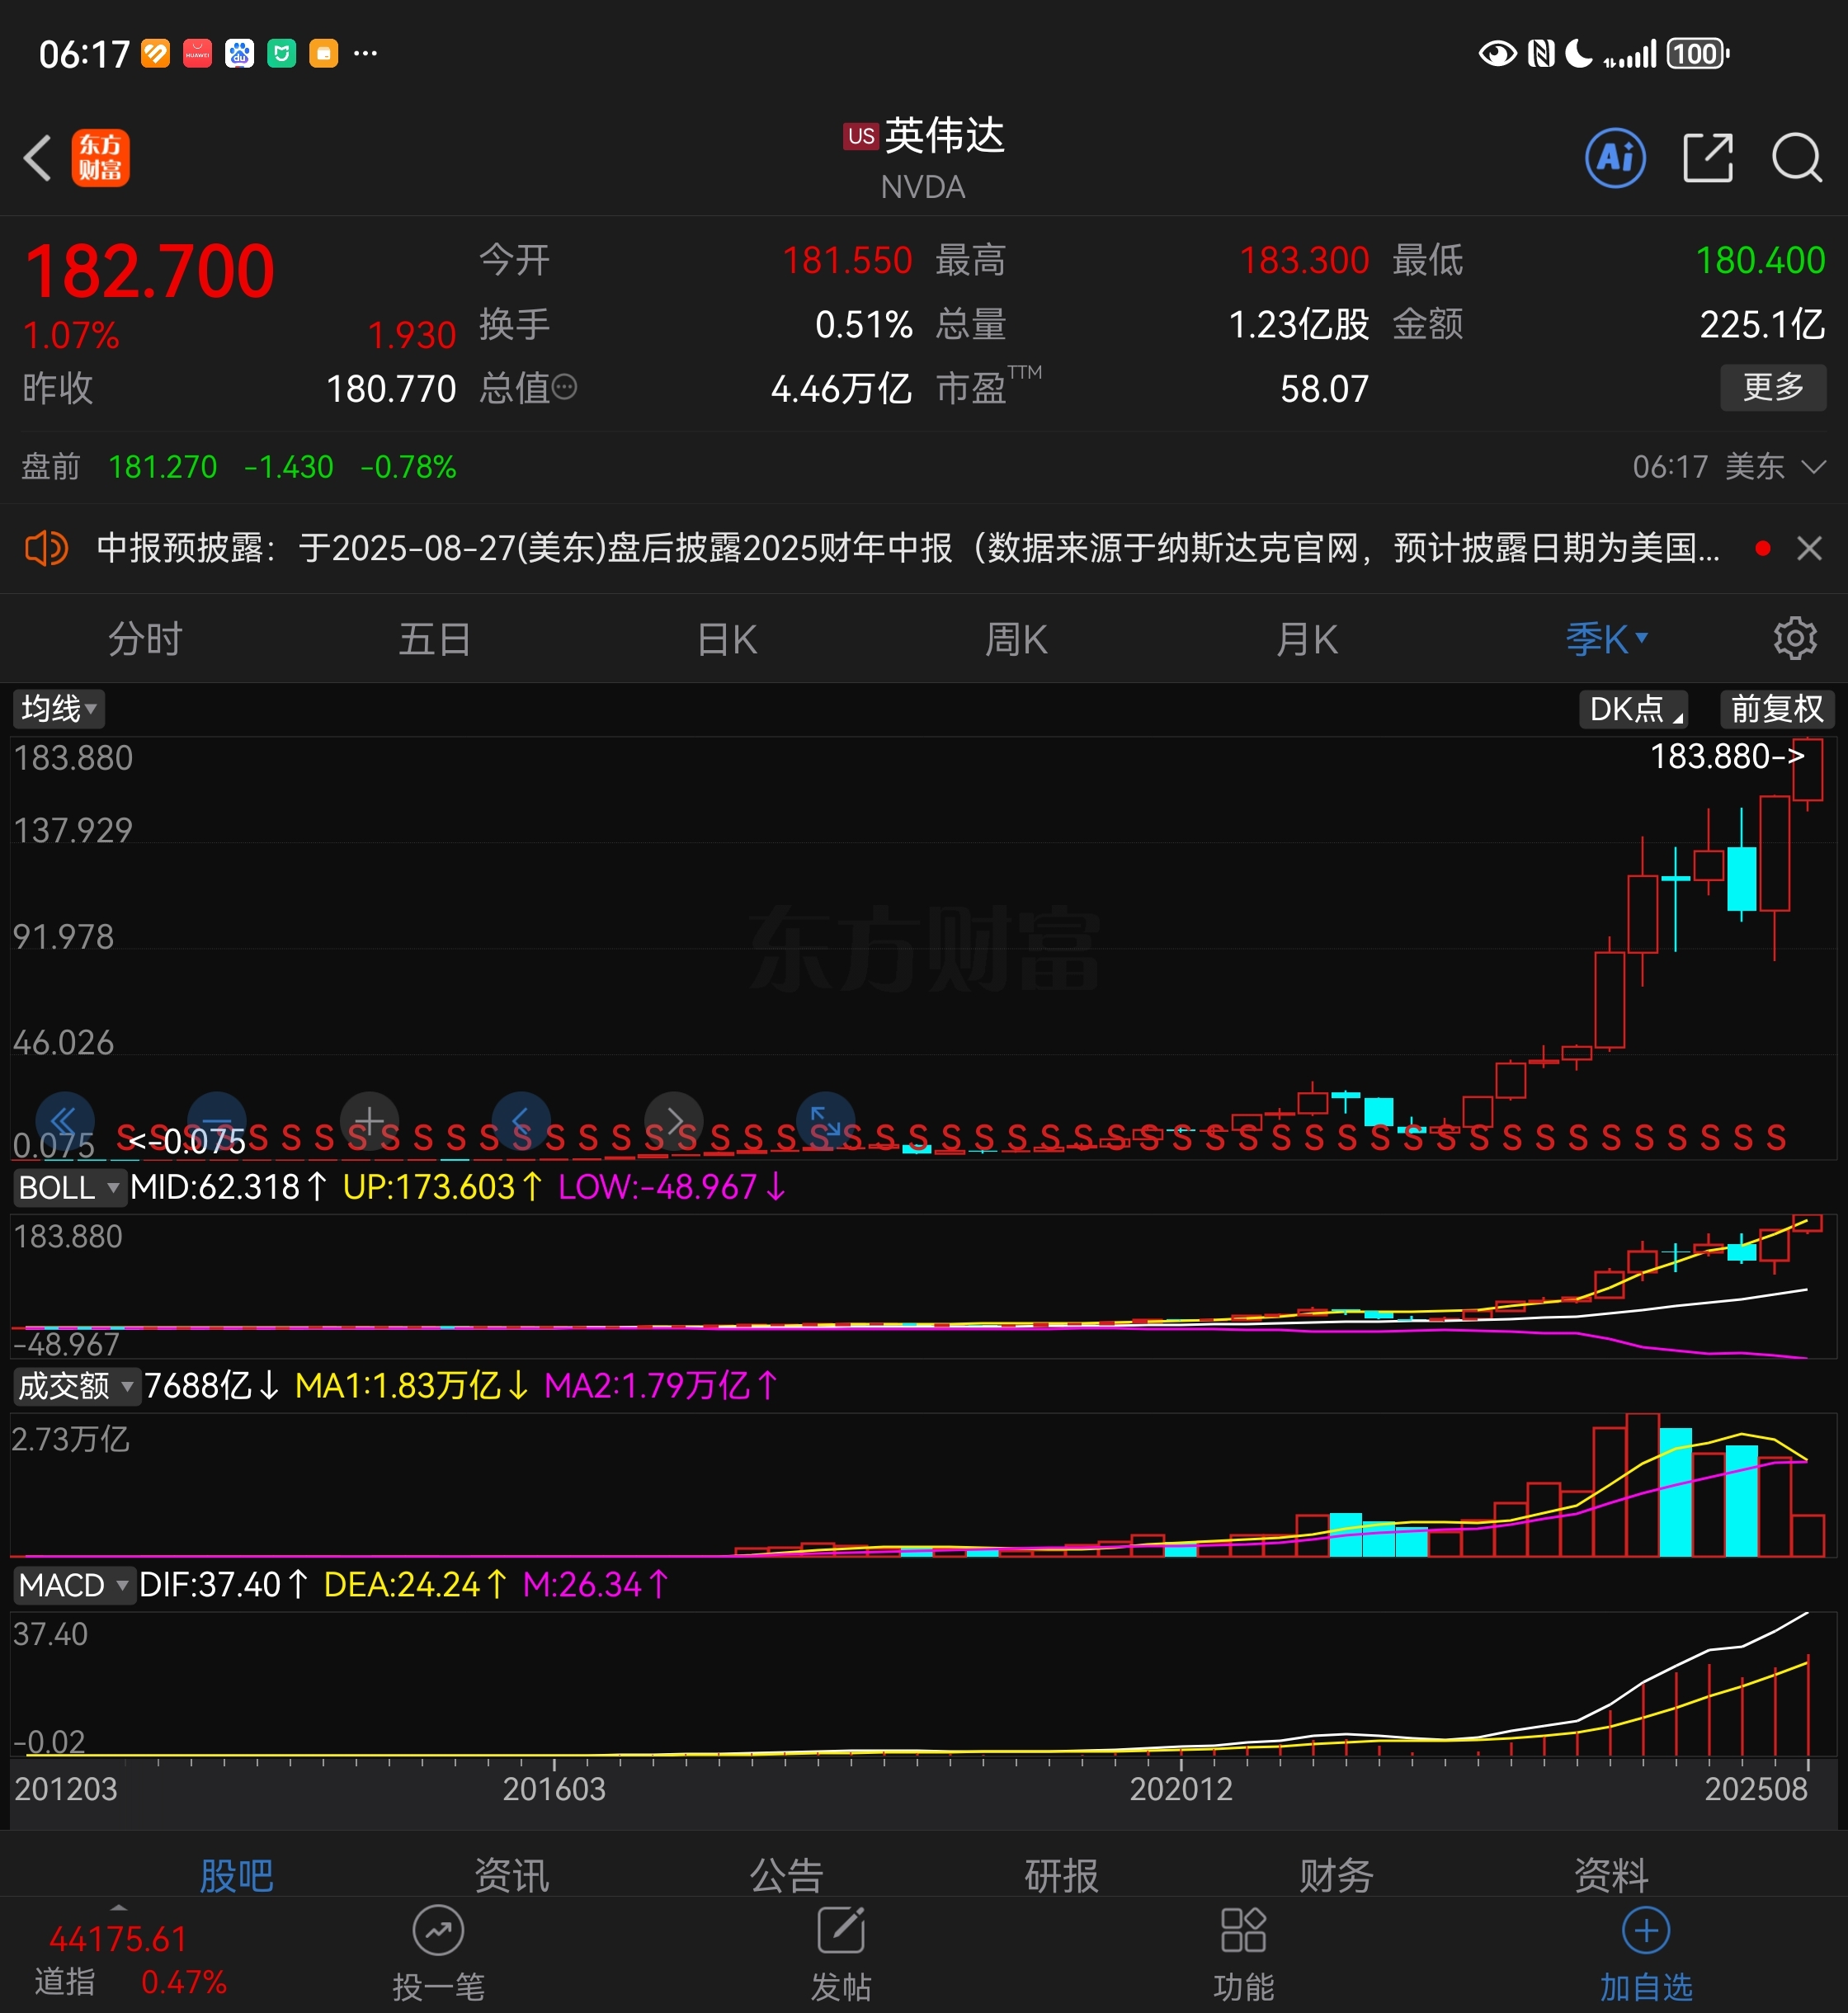This screenshot has height=2013, width=1848.
Task: Tap the MA1:1.83万亿 volume average label
Action: click(x=412, y=1386)
